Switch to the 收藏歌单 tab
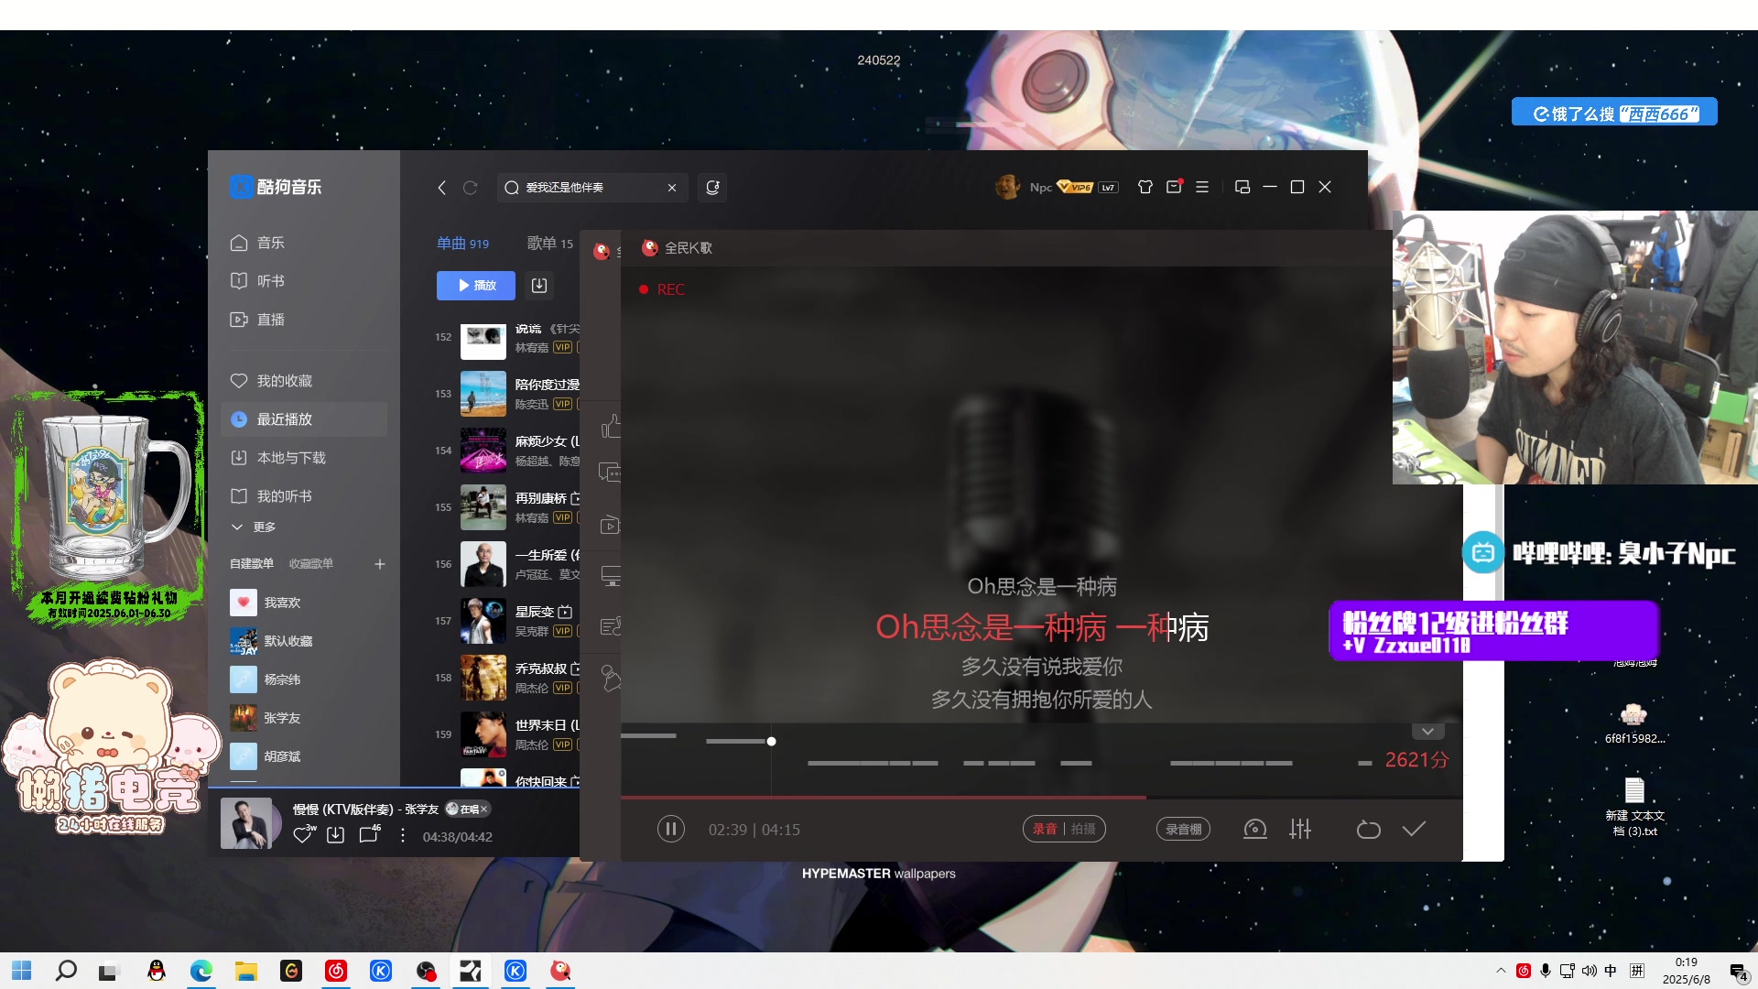 (x=311, y=564)
